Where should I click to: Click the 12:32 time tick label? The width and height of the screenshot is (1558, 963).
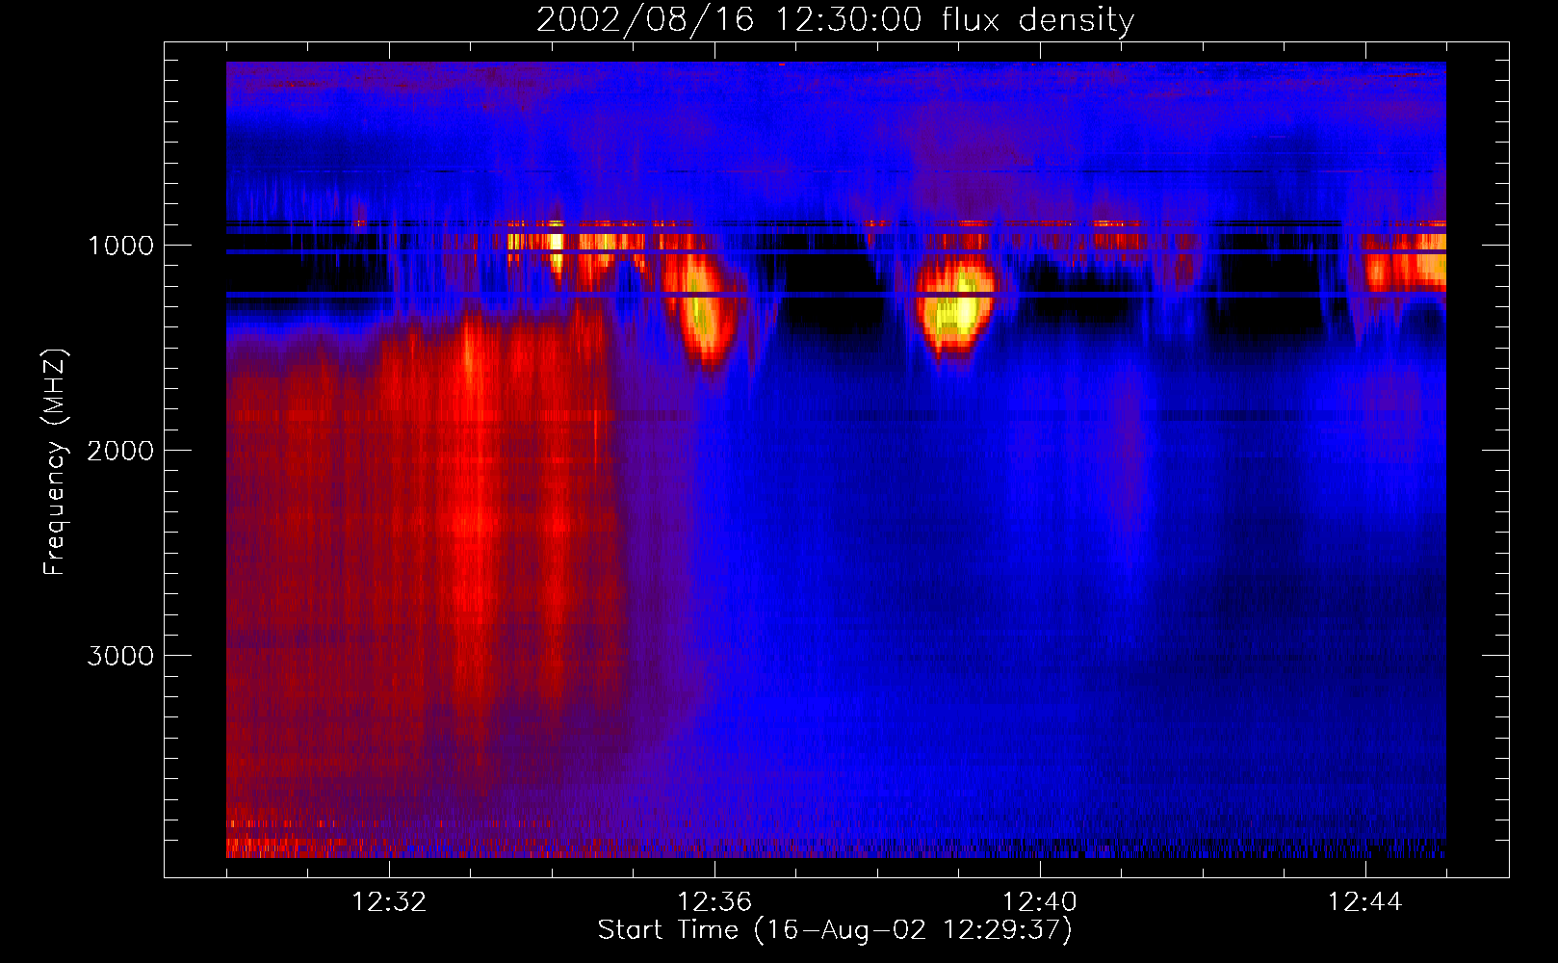click(389, 902)
